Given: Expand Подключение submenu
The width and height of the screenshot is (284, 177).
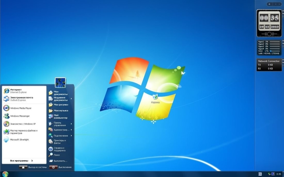Looking at the screenshot, I should coord(60,136).
